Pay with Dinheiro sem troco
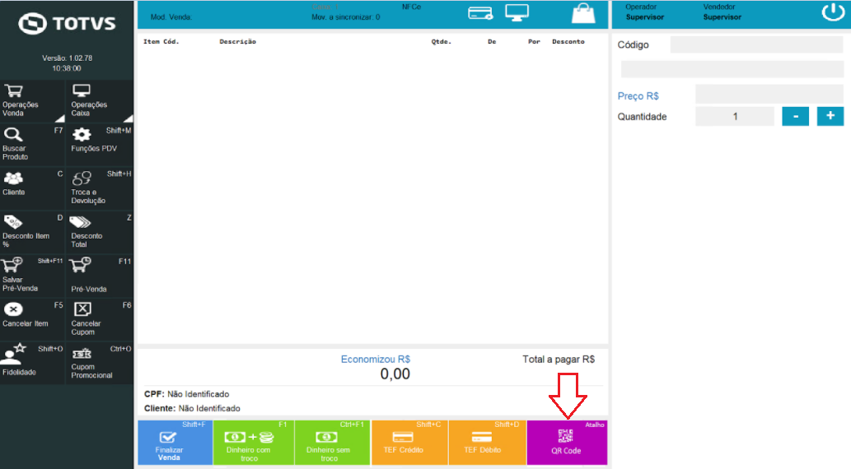Image resolution: width=851 pixels, height=469 pixels. pyautogui.click(x=333, y=443)
